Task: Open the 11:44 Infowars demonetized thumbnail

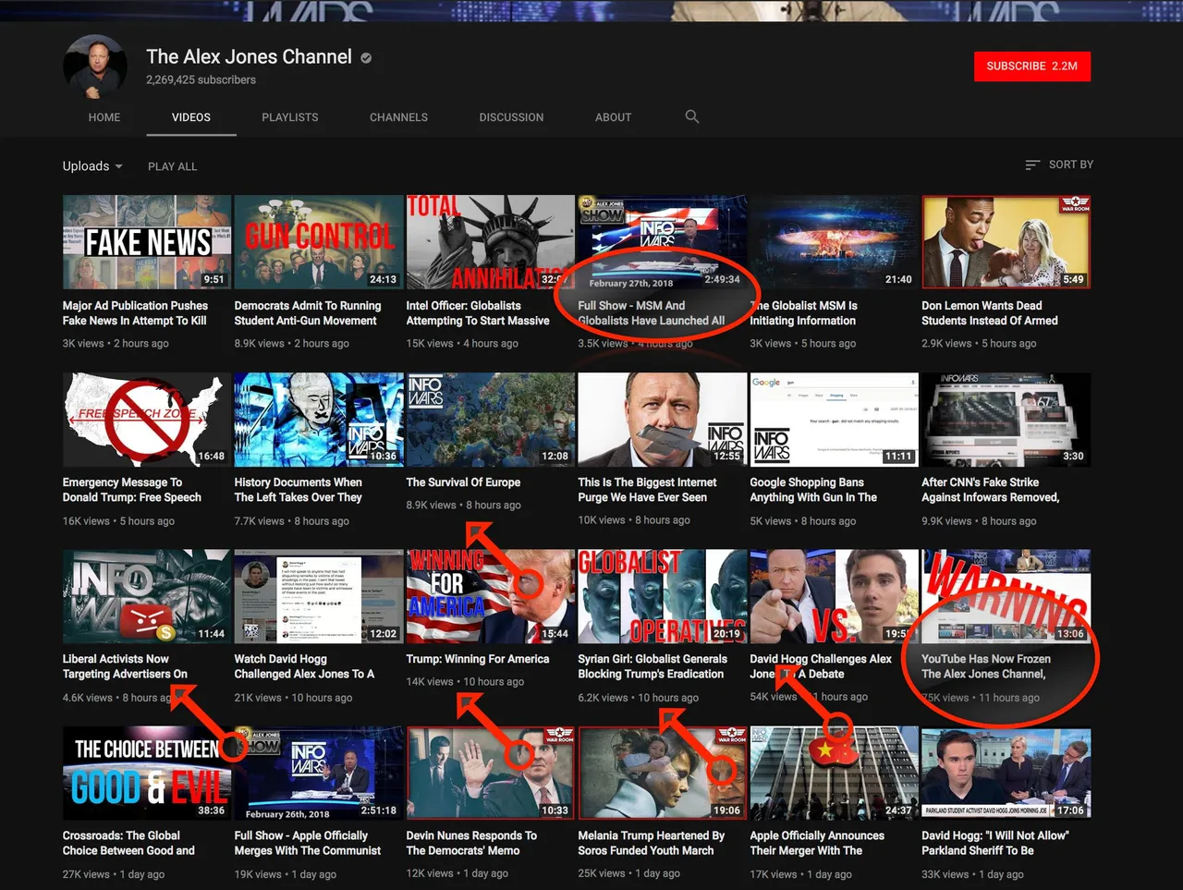Action: click(x=147, y=596)
